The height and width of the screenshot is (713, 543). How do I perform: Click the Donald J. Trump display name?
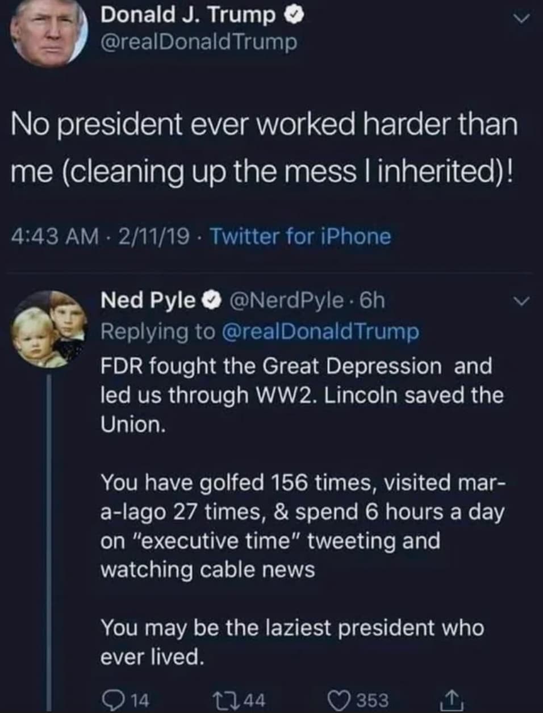click(187, 15)
